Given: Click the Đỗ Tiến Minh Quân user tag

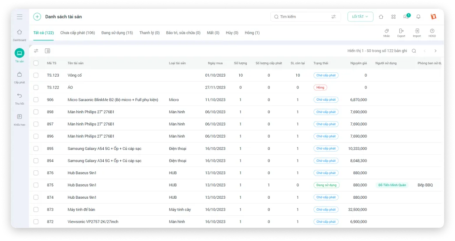Looking at the screenshot, I should 392,185.
